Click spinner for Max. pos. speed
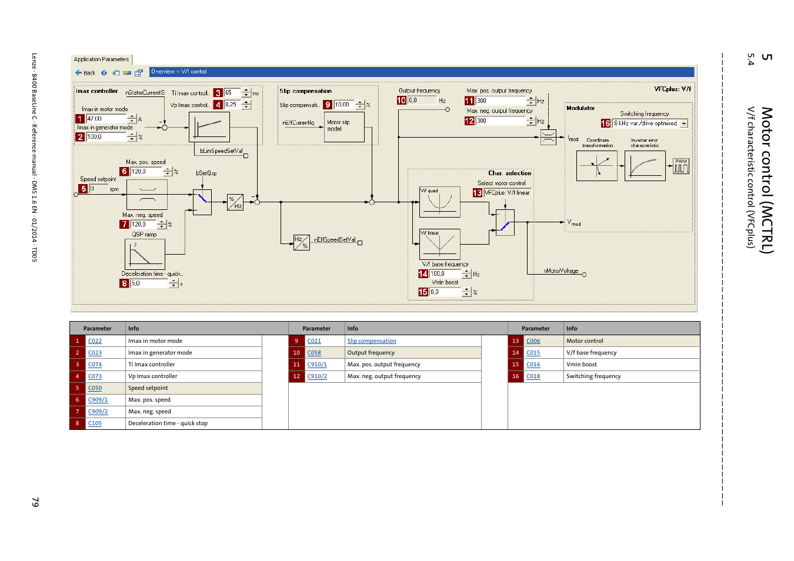This screenshot has width=794, height=561. click(x=168, y=172)
